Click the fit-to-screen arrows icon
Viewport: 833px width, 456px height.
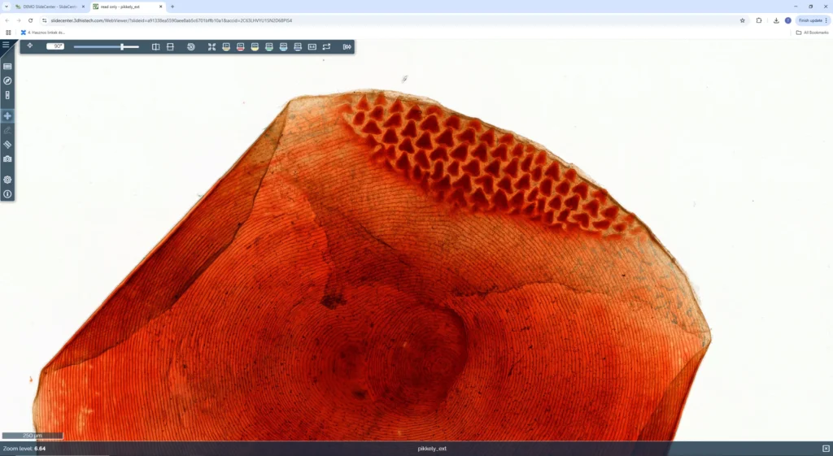tap(212, 47)
